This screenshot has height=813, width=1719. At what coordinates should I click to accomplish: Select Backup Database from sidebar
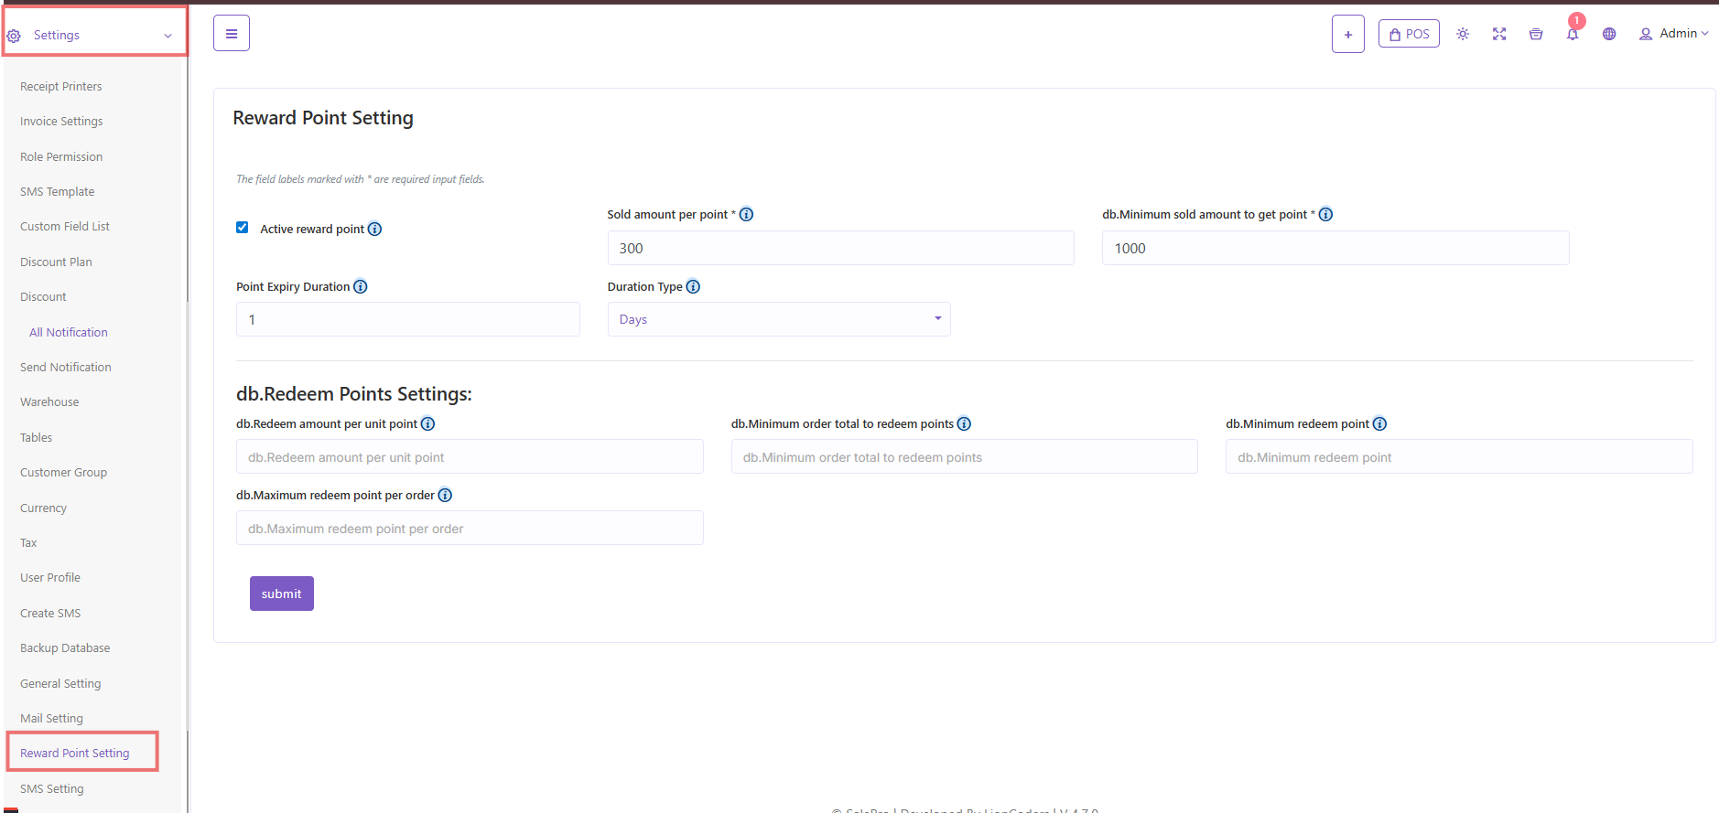(65, 648)
